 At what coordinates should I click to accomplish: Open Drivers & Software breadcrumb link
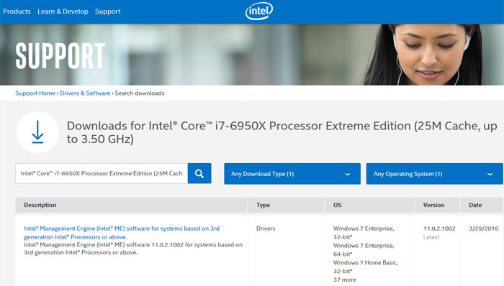tap(85, 93)
